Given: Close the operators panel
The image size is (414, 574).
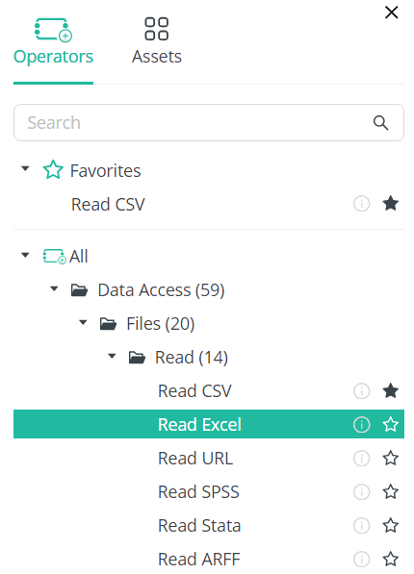Looking at the screenshot, I should 391,12.
